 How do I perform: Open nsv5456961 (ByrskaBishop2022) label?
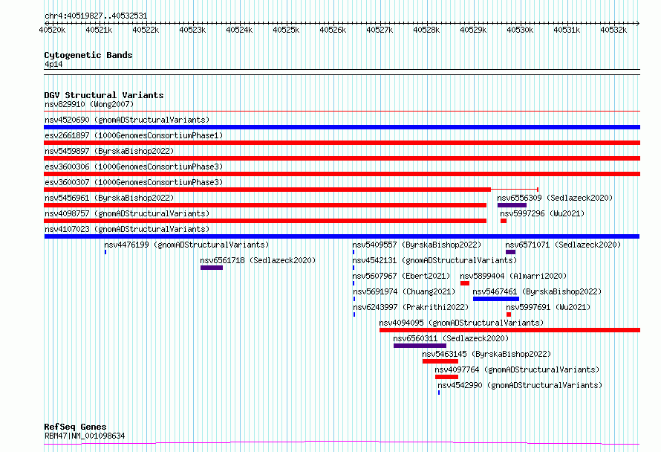(x=109, y=198)
